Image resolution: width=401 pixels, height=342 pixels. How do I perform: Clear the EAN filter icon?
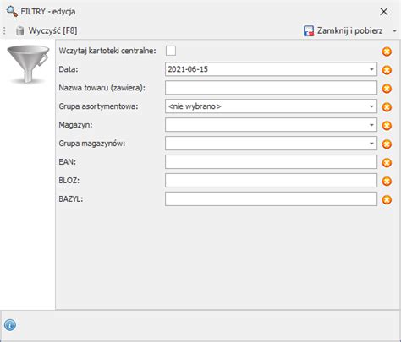click(x=387, y=163)
